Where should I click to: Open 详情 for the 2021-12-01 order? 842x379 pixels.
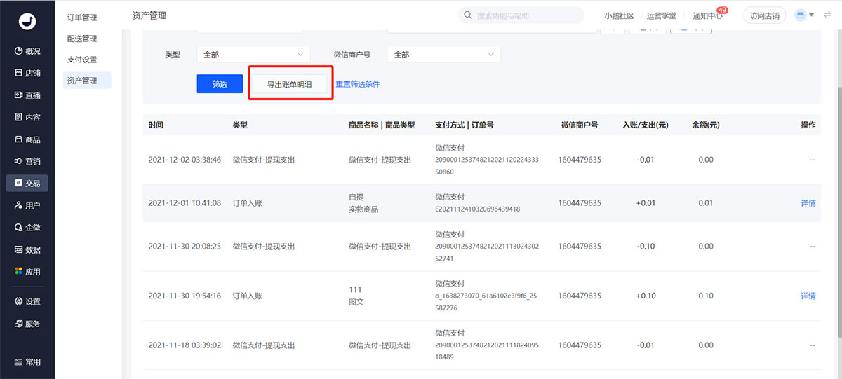[x=808, y=203]
